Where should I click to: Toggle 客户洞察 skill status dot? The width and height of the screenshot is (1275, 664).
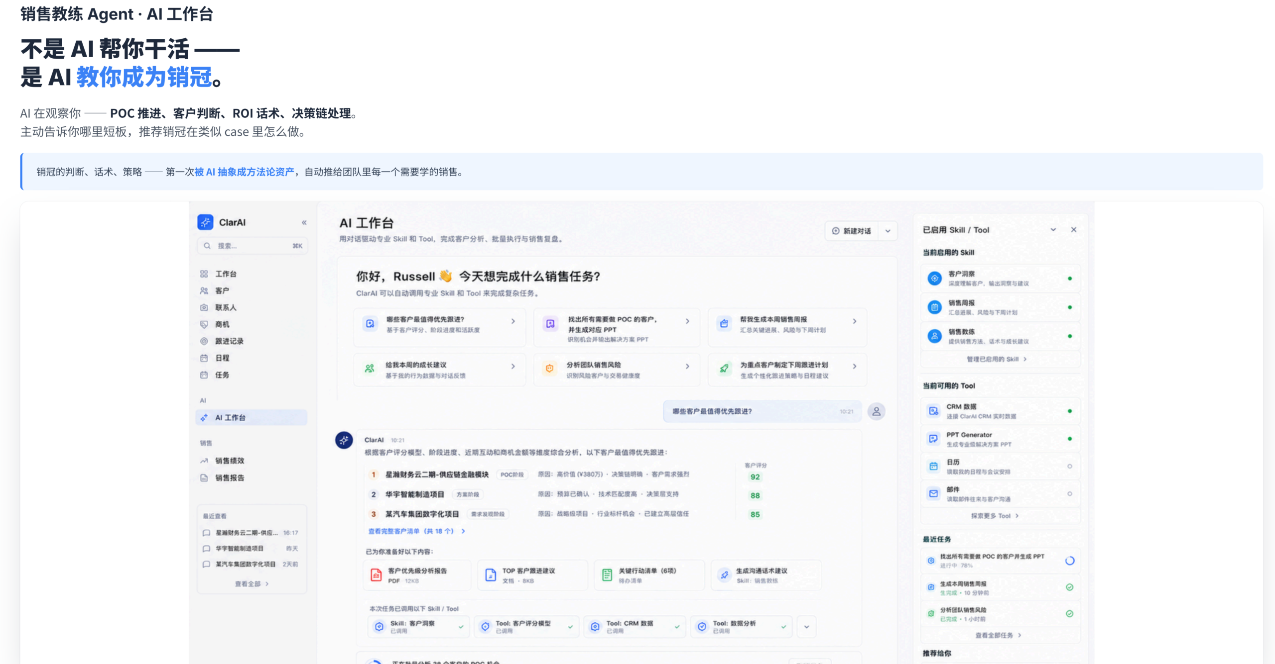coord(1070,279)
